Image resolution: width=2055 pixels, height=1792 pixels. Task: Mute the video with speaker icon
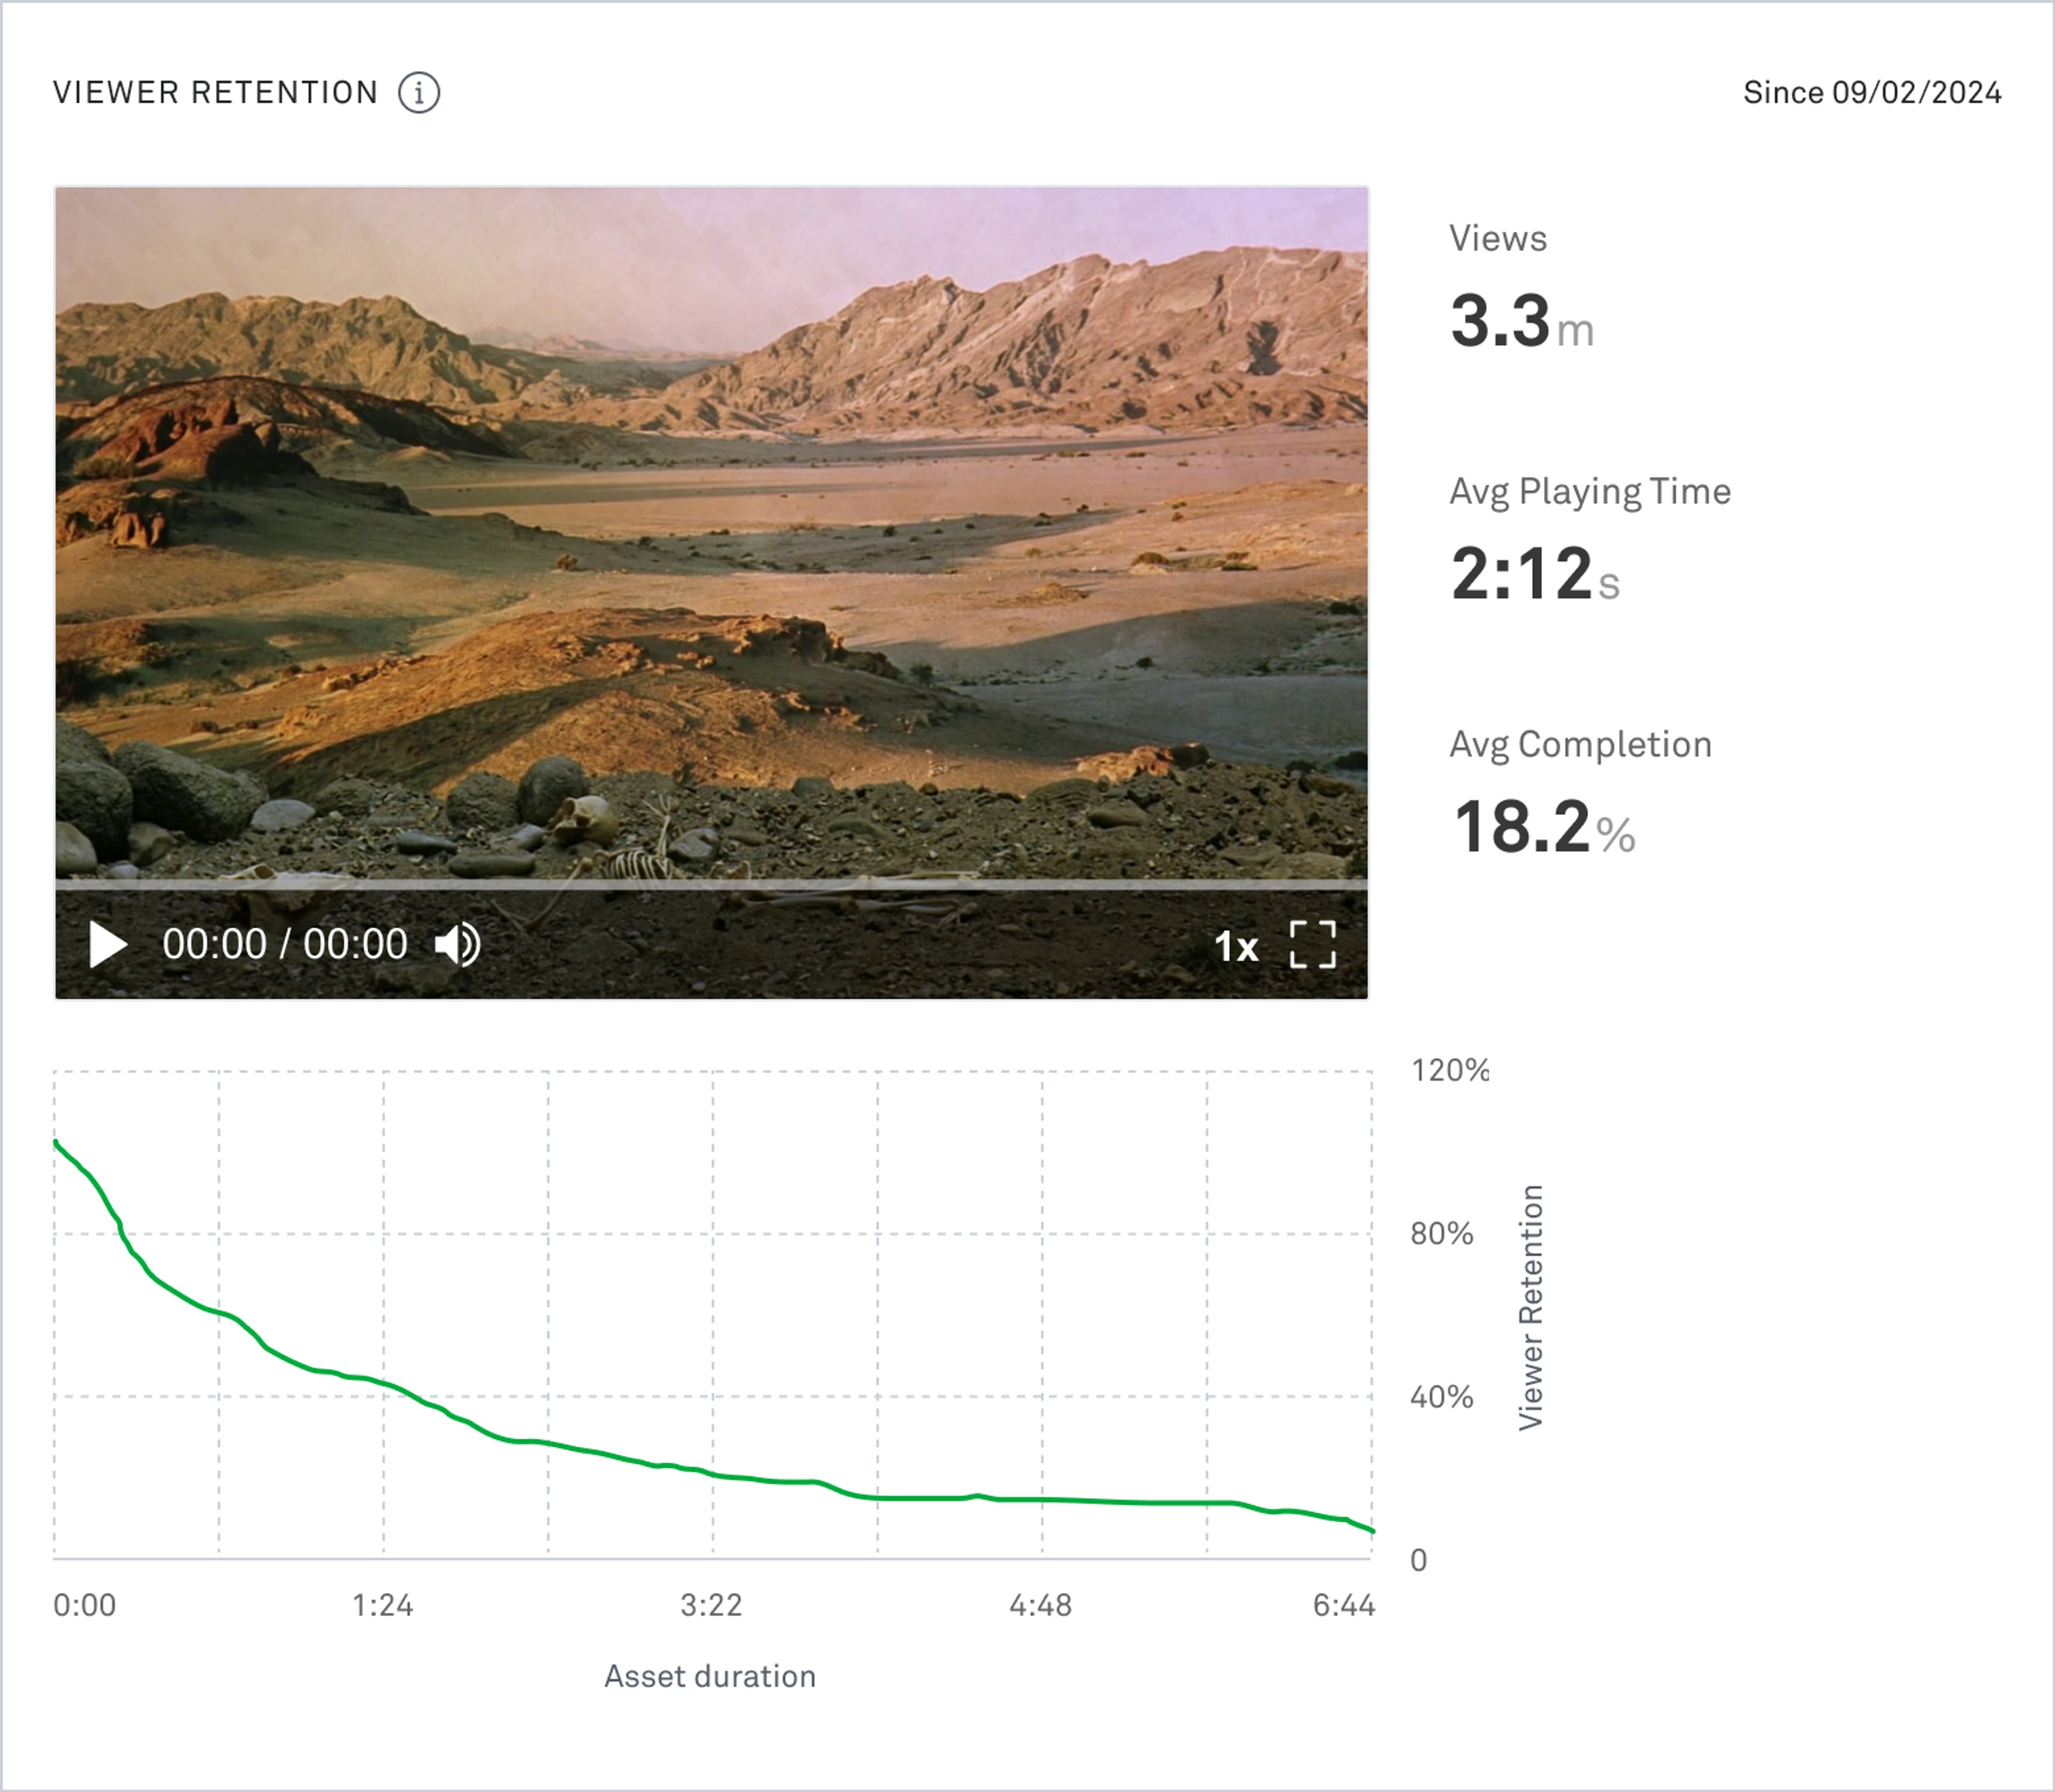tap(457, 944)
